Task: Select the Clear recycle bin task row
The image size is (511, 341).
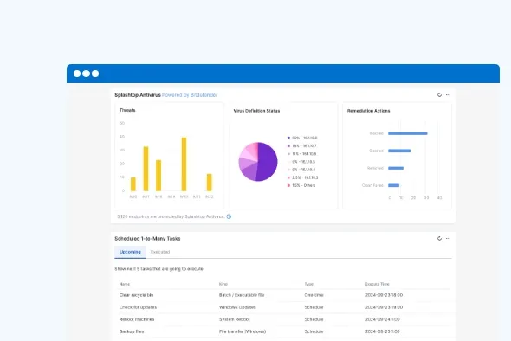Action: [284, 295]
